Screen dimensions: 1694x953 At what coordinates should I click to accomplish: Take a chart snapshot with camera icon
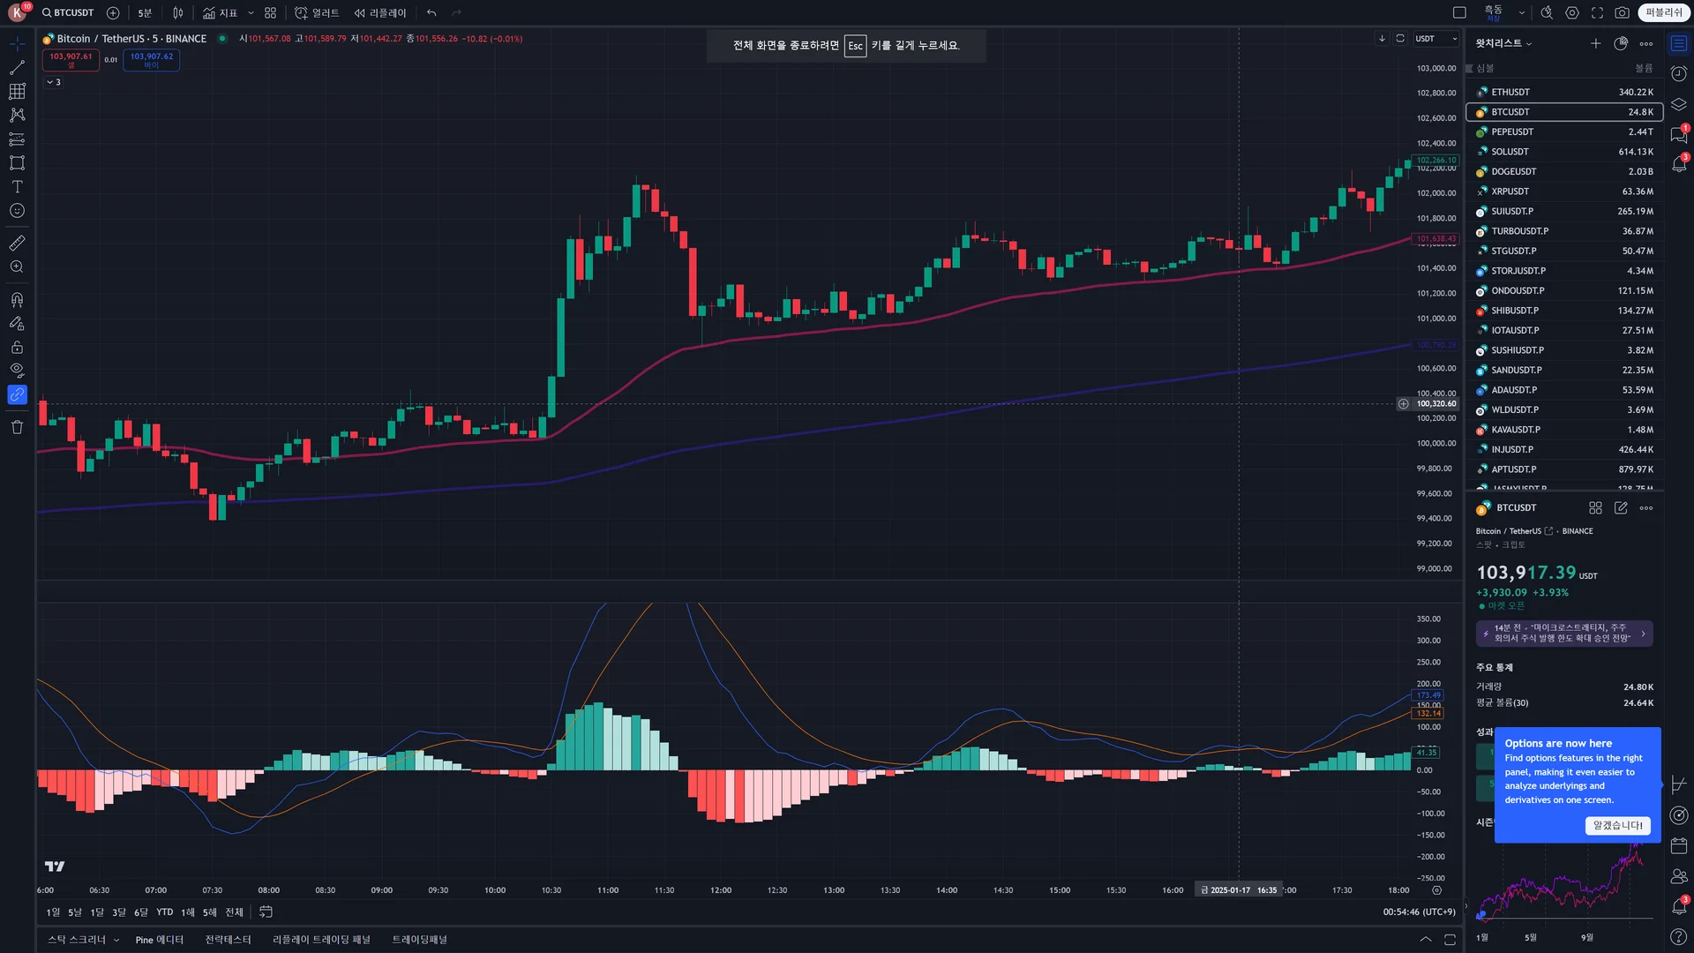[1622, 13]
